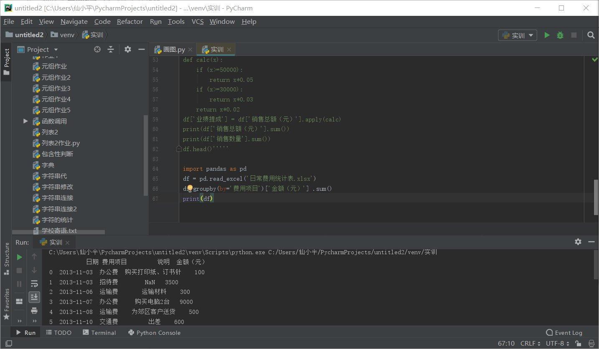Click the gray stop square in the top toolbar
Viewport: 599px width, 349px height.
click(574, 35)
